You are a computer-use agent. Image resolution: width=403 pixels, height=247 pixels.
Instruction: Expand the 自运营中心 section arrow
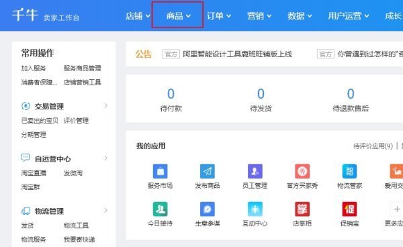point(105,158)
